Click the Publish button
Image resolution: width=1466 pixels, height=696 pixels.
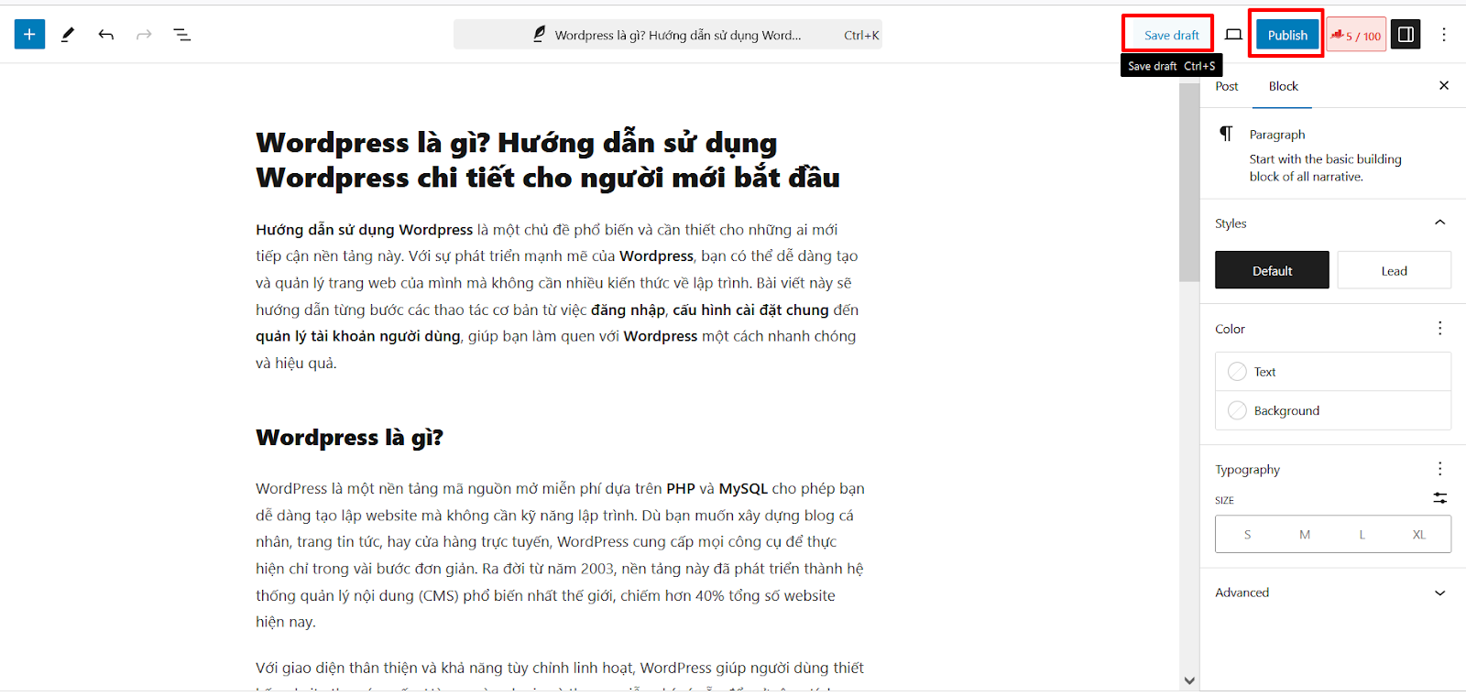point(1287,35)
